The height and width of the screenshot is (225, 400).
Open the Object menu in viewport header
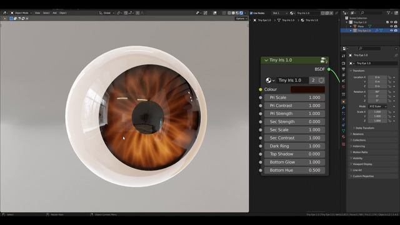point(63,12)
